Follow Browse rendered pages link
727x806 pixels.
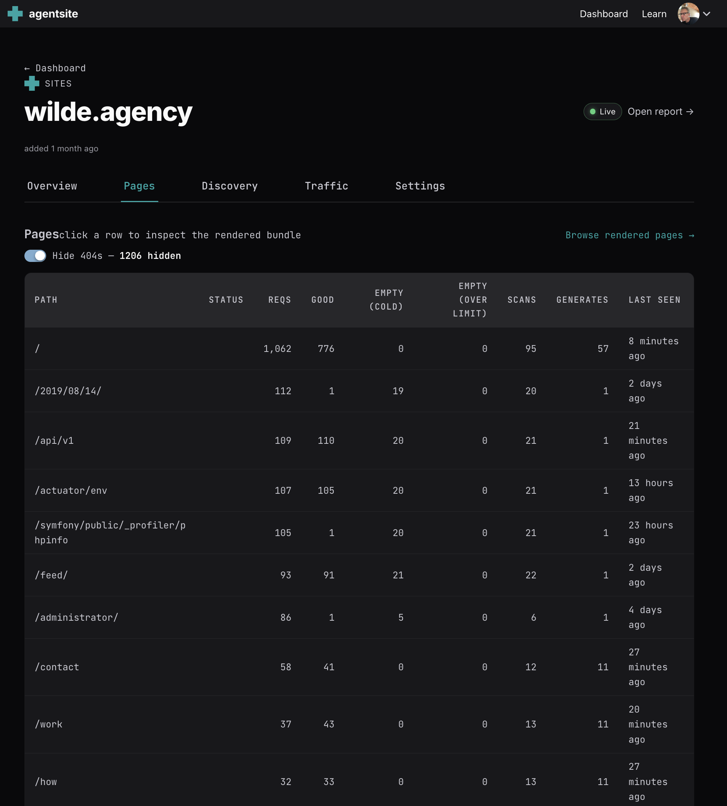629,235
